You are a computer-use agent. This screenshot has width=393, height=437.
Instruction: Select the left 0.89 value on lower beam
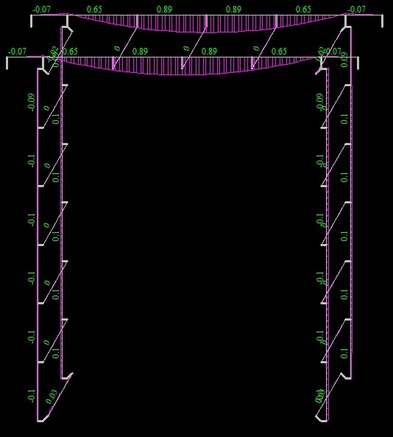click(x=140, y=52)
